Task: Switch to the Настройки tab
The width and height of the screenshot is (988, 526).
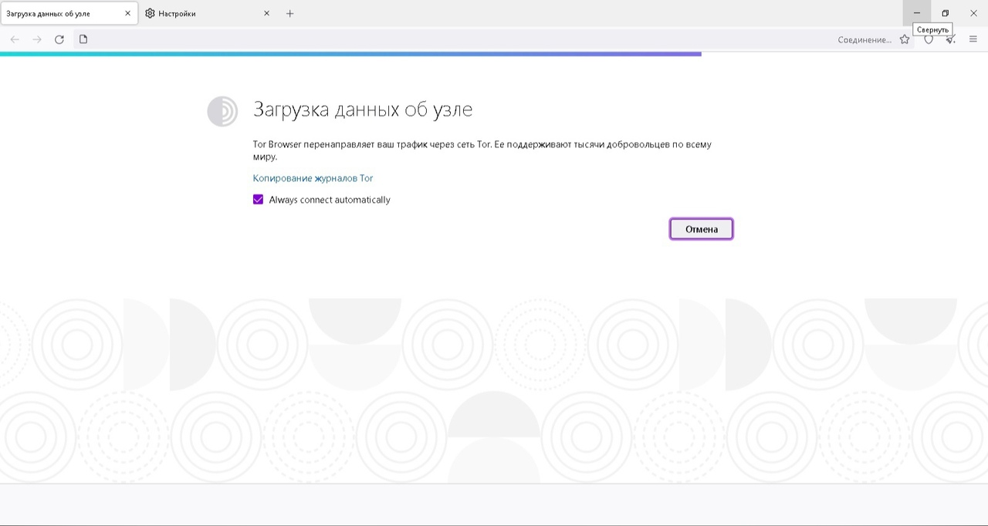Action: coord(208,13)
